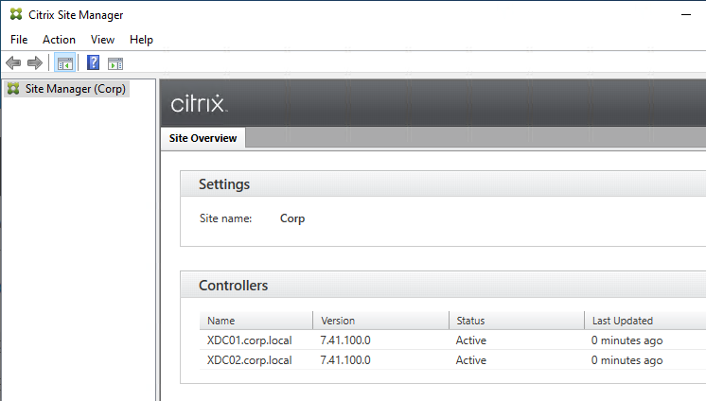This screenshot has height=401, width=706.
Task: Sort controllers by Version column header
Action: [380, 321]
